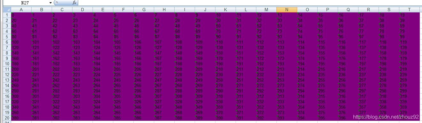
Task: Click cell containing 113
Action: (x=287, y=42)
